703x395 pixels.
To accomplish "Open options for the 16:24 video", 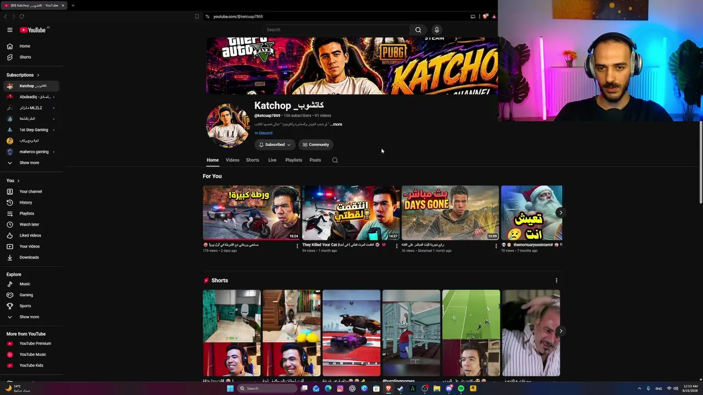I will pos(297,246).
